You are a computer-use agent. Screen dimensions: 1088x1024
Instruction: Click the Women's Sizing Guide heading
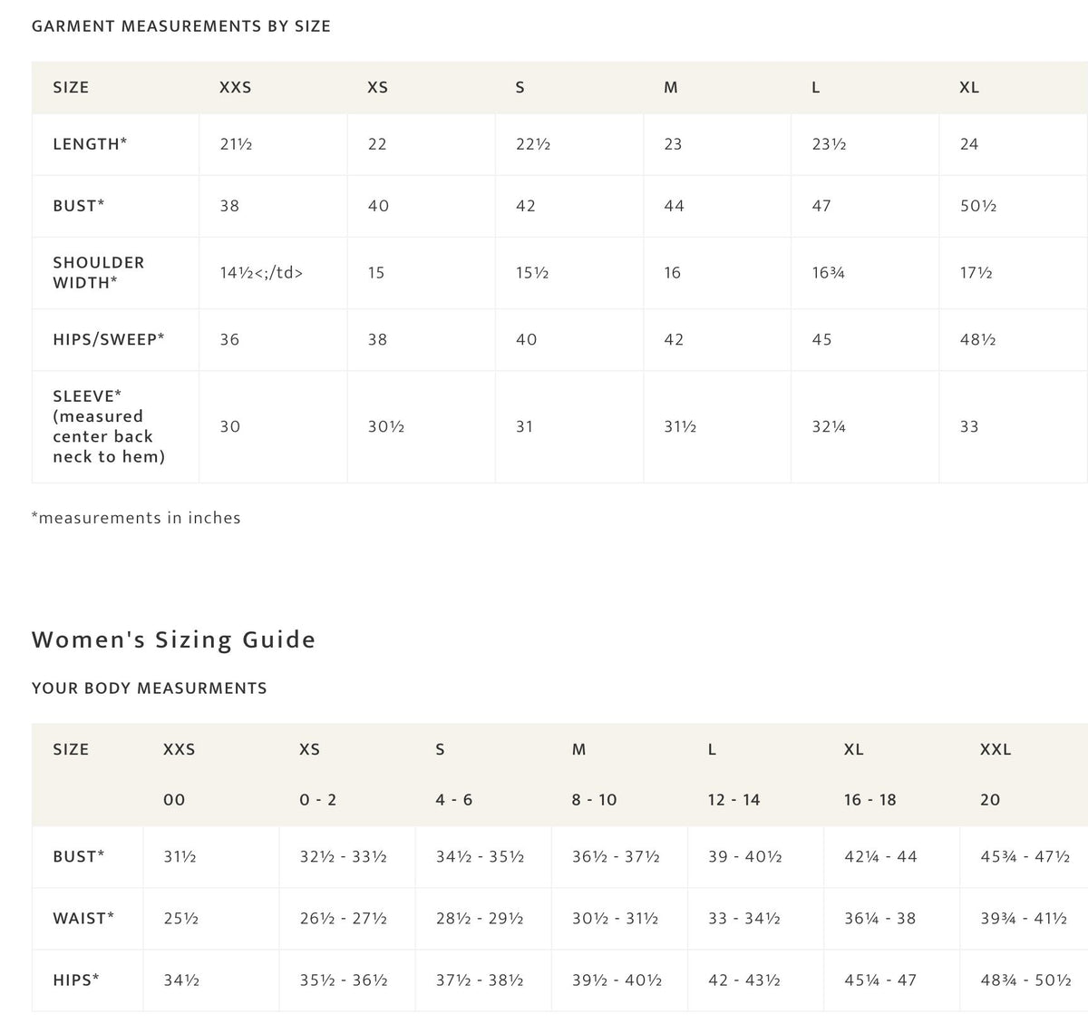tap(173, 639)
